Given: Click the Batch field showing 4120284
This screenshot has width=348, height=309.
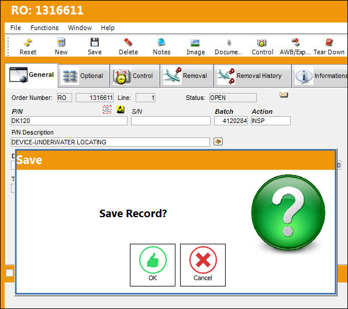Looking at the screenshot, I should (231, 121).
